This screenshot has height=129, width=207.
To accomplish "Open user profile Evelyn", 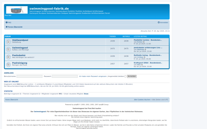I will coord(140,42).
